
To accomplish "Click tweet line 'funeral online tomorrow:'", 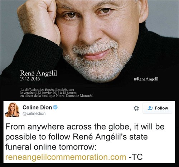I will pos(51,147).
